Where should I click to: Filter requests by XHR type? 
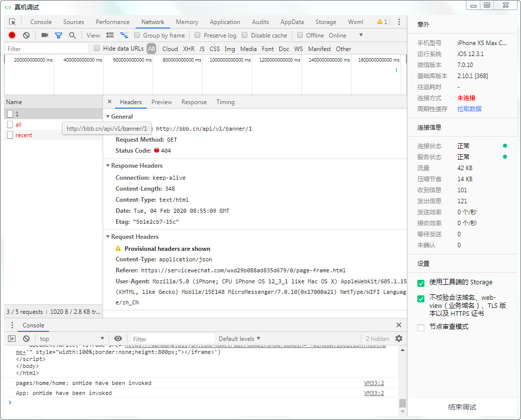point(189,49)
